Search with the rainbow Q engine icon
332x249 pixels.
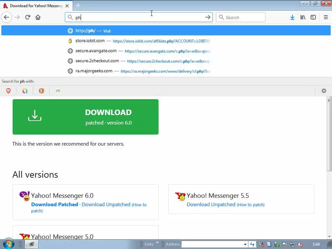point(25,91)
